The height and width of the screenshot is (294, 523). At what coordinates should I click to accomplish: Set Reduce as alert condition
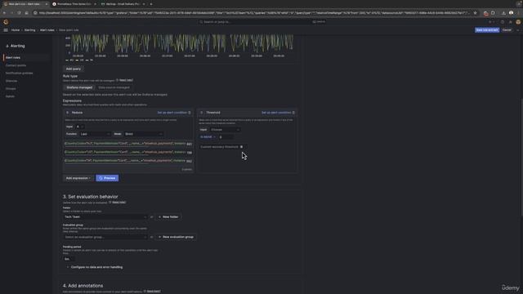pyautogui.click(x=172, y=113)
